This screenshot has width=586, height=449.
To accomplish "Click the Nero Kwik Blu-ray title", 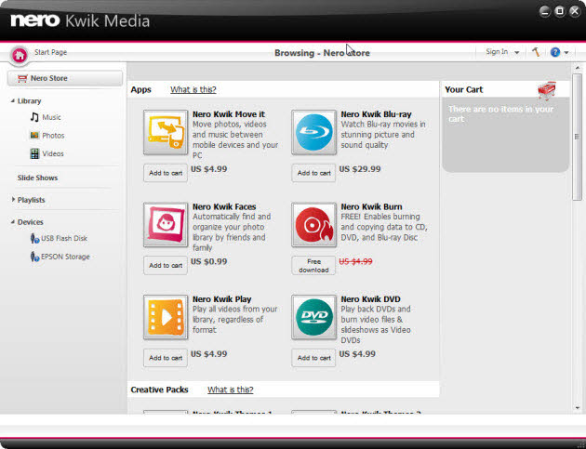I will (x=376, y=114).
